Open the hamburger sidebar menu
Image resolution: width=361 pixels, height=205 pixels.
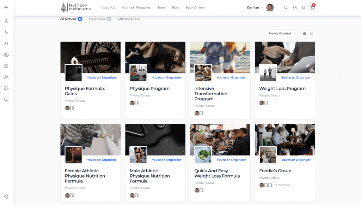pyautogui.click(x=6, y=8)
